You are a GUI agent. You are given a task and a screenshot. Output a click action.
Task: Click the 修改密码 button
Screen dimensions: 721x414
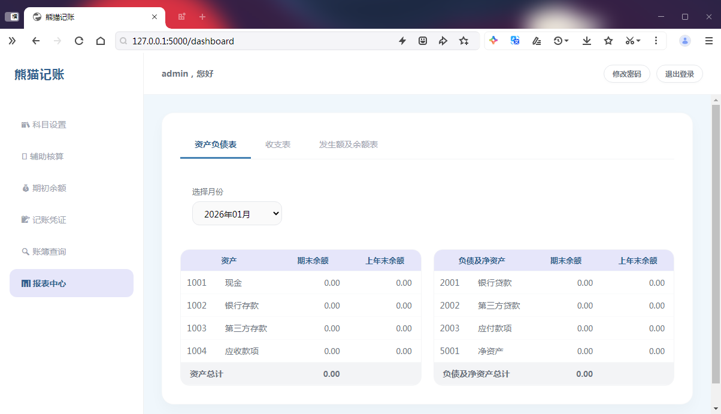(626, 74)
